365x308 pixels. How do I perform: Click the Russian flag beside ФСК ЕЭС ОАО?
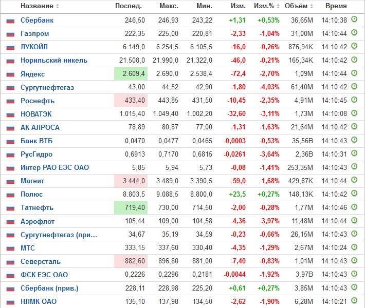pos(10,275)
